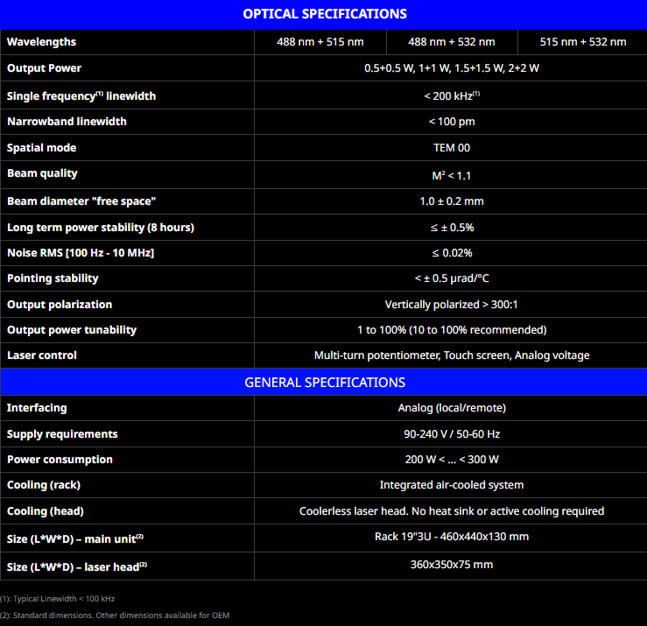Click the Pointing stability row label
The width and height of the screenshot is (647, 626).
(53, 278)
